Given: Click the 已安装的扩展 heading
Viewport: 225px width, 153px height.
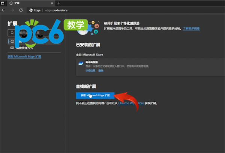Looking at the screenshot, I should [x=88, y=45].
